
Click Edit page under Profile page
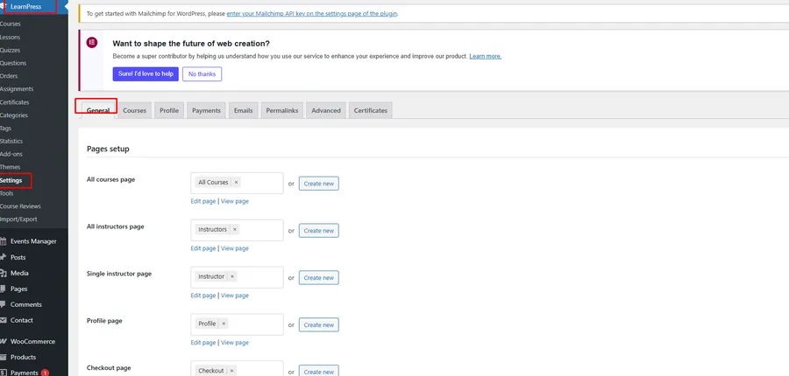pyautogui.click(x=203, y=343)
